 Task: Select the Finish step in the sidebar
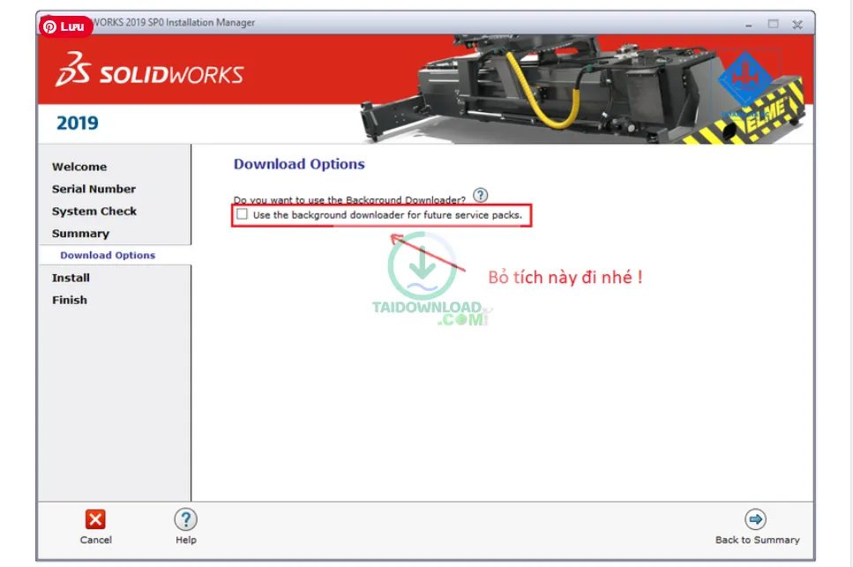tap(70, 300)
